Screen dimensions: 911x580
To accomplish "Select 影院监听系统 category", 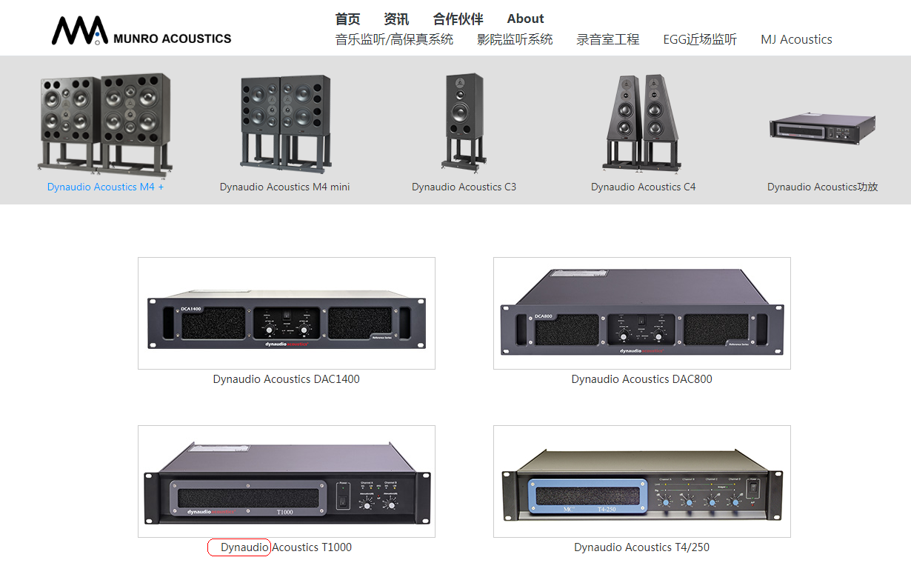I will coord(515,39).
